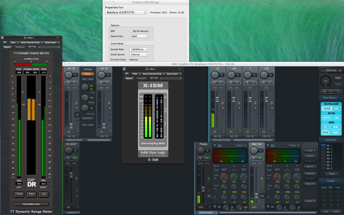Click the Dim button in Control Room

(x=310, y=151)
